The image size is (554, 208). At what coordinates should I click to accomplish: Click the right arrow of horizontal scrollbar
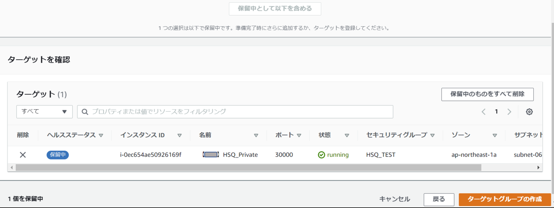(538, 168)
